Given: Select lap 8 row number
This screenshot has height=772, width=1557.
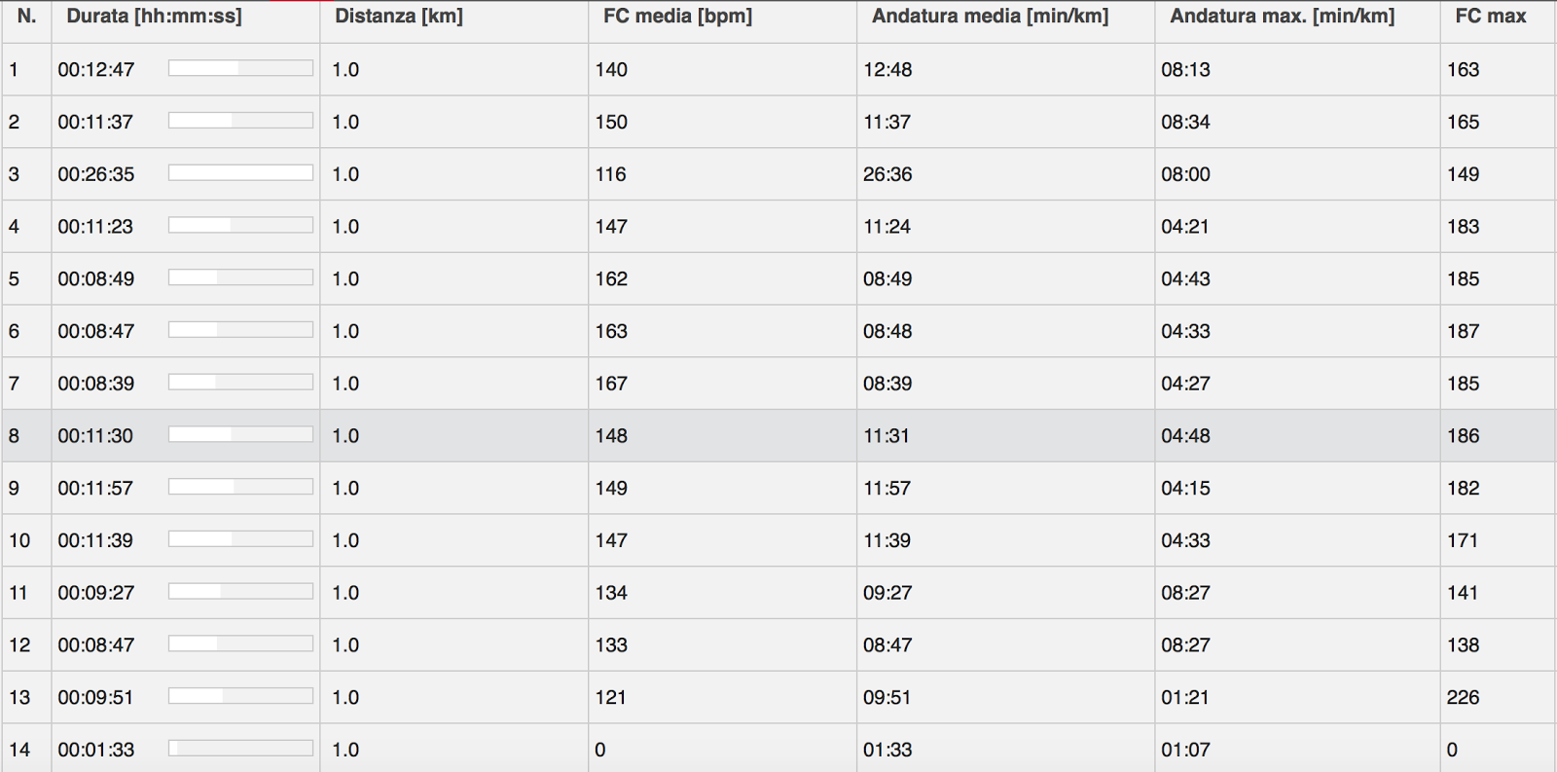Looking at the screenshot, I should 14,436.
